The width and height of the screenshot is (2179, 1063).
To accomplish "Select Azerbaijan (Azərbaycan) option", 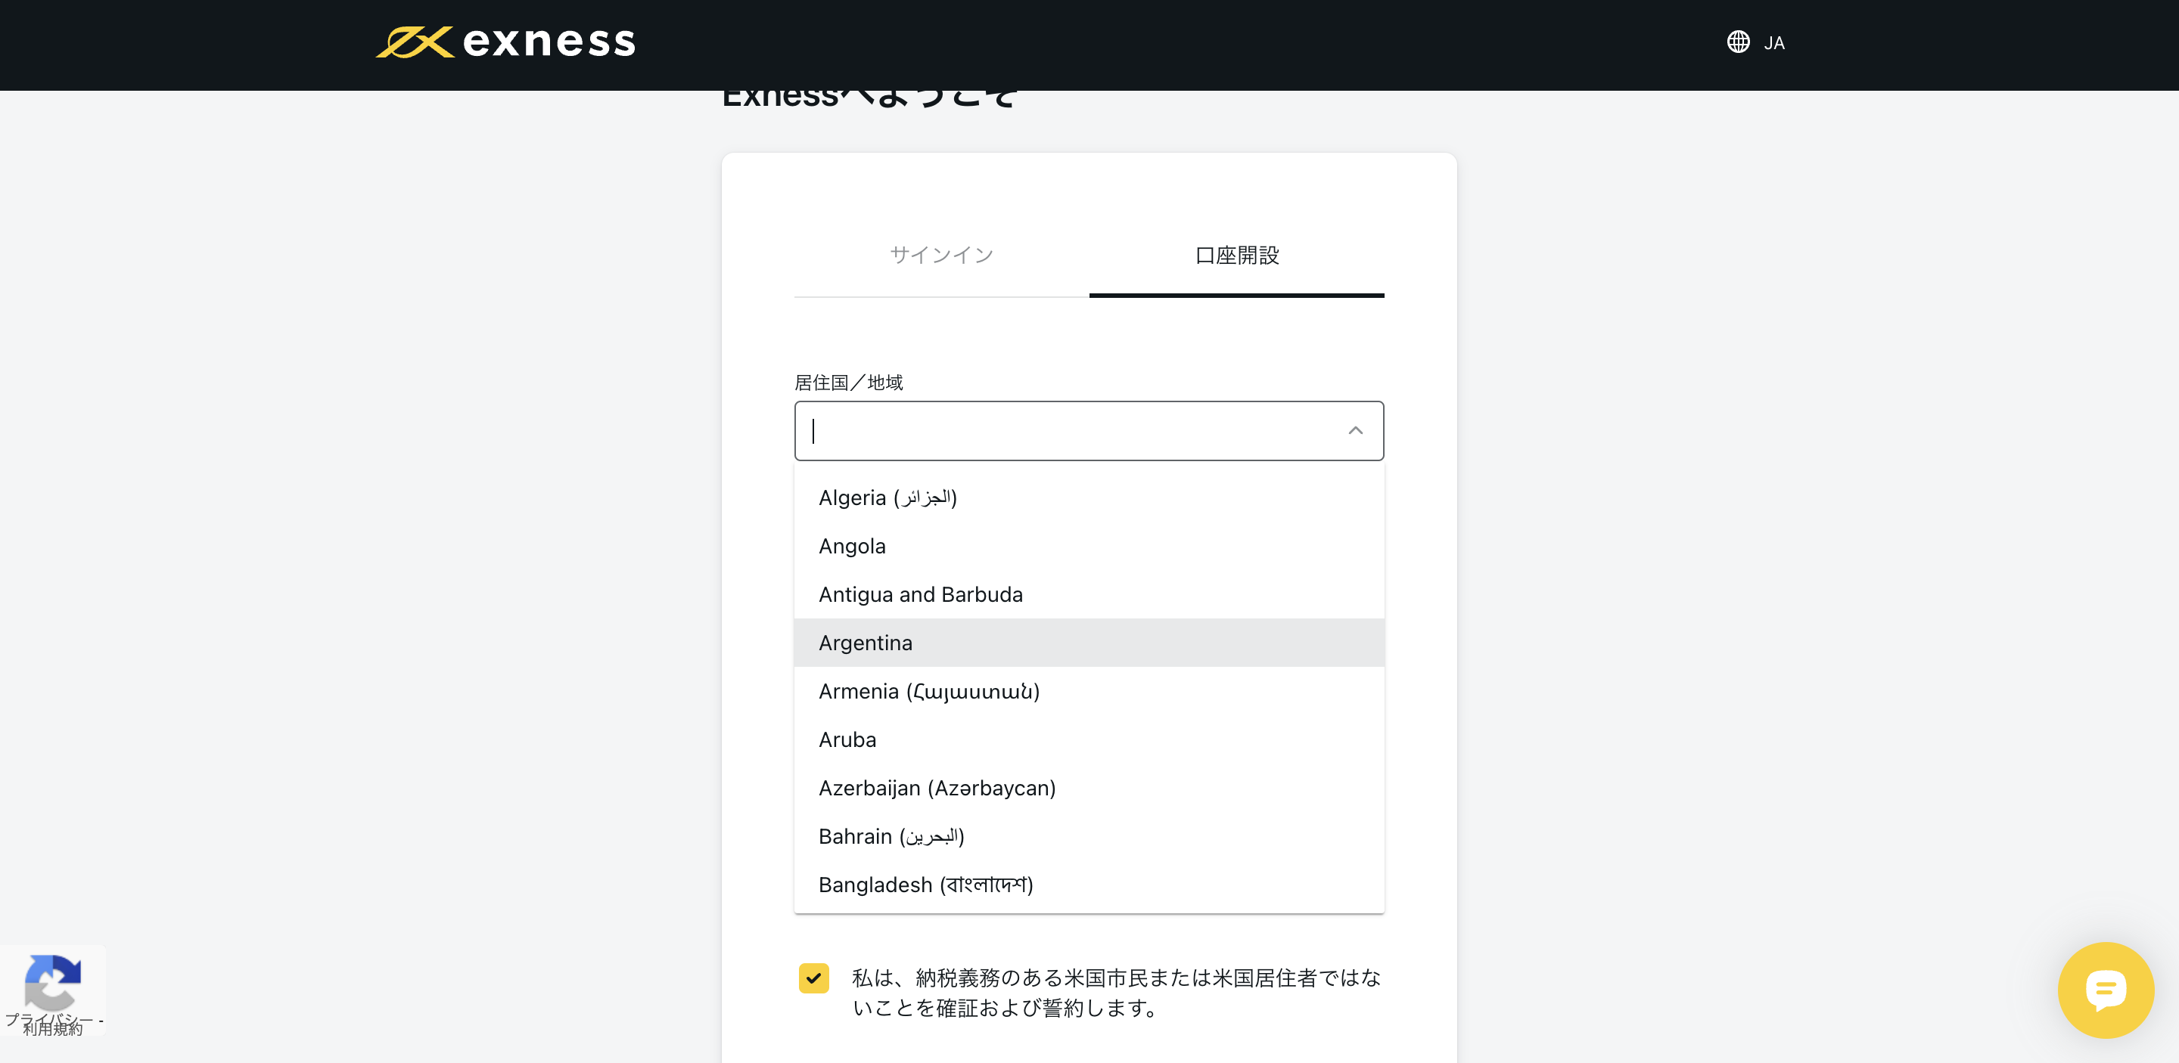I will (x=937, y=789).
